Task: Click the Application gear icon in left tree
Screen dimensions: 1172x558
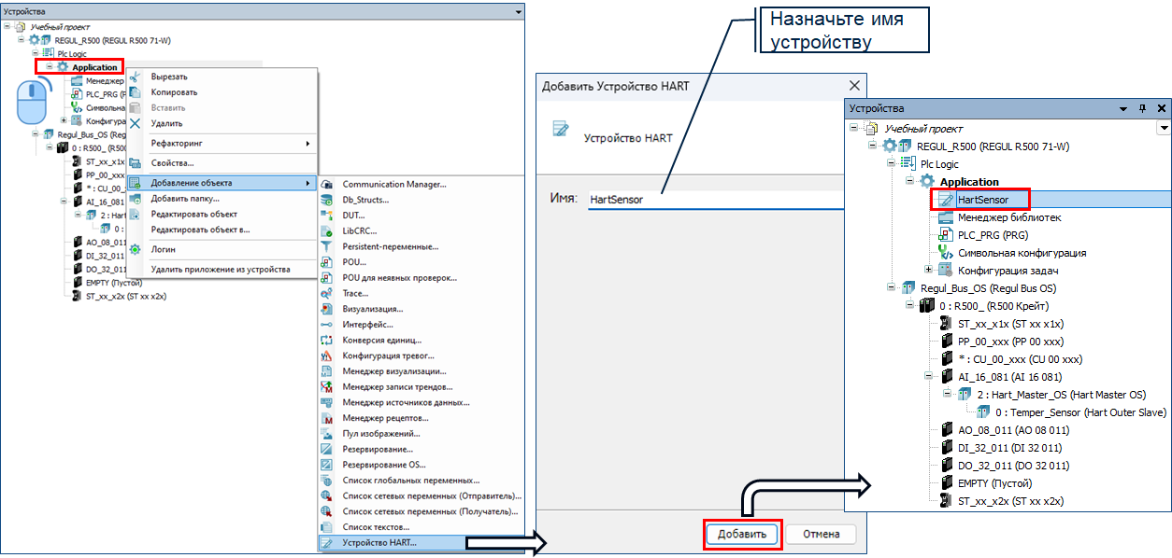Action: pyautogui.click(x=62, y=67)
